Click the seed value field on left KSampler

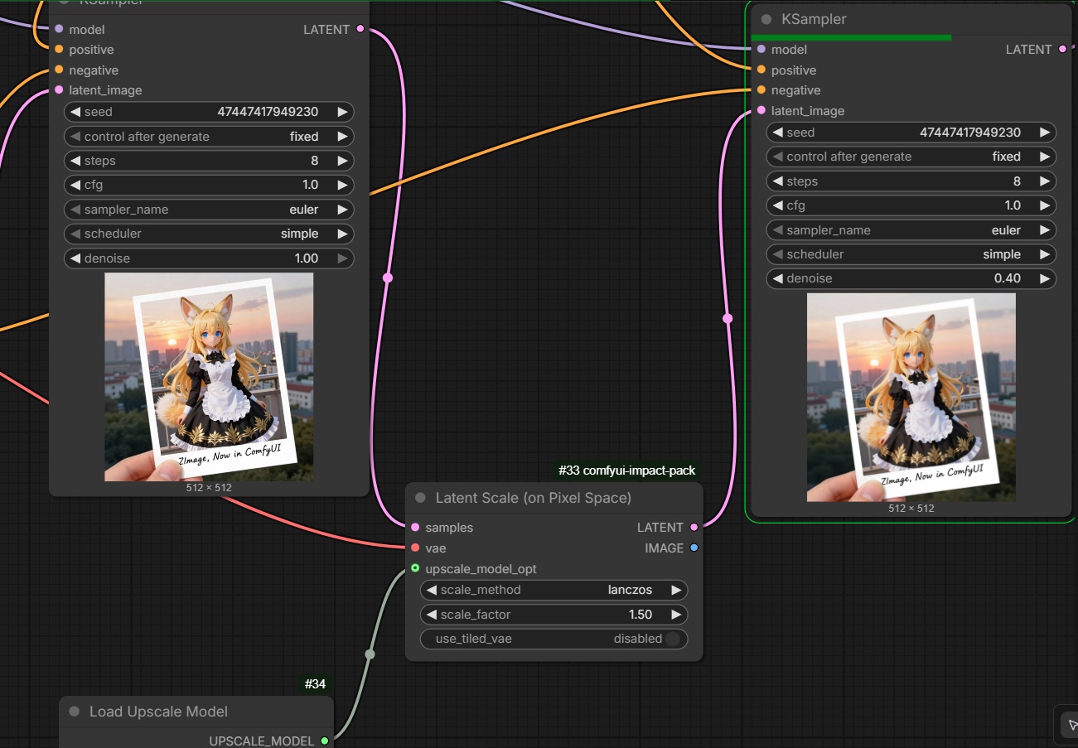pos(209,112)
